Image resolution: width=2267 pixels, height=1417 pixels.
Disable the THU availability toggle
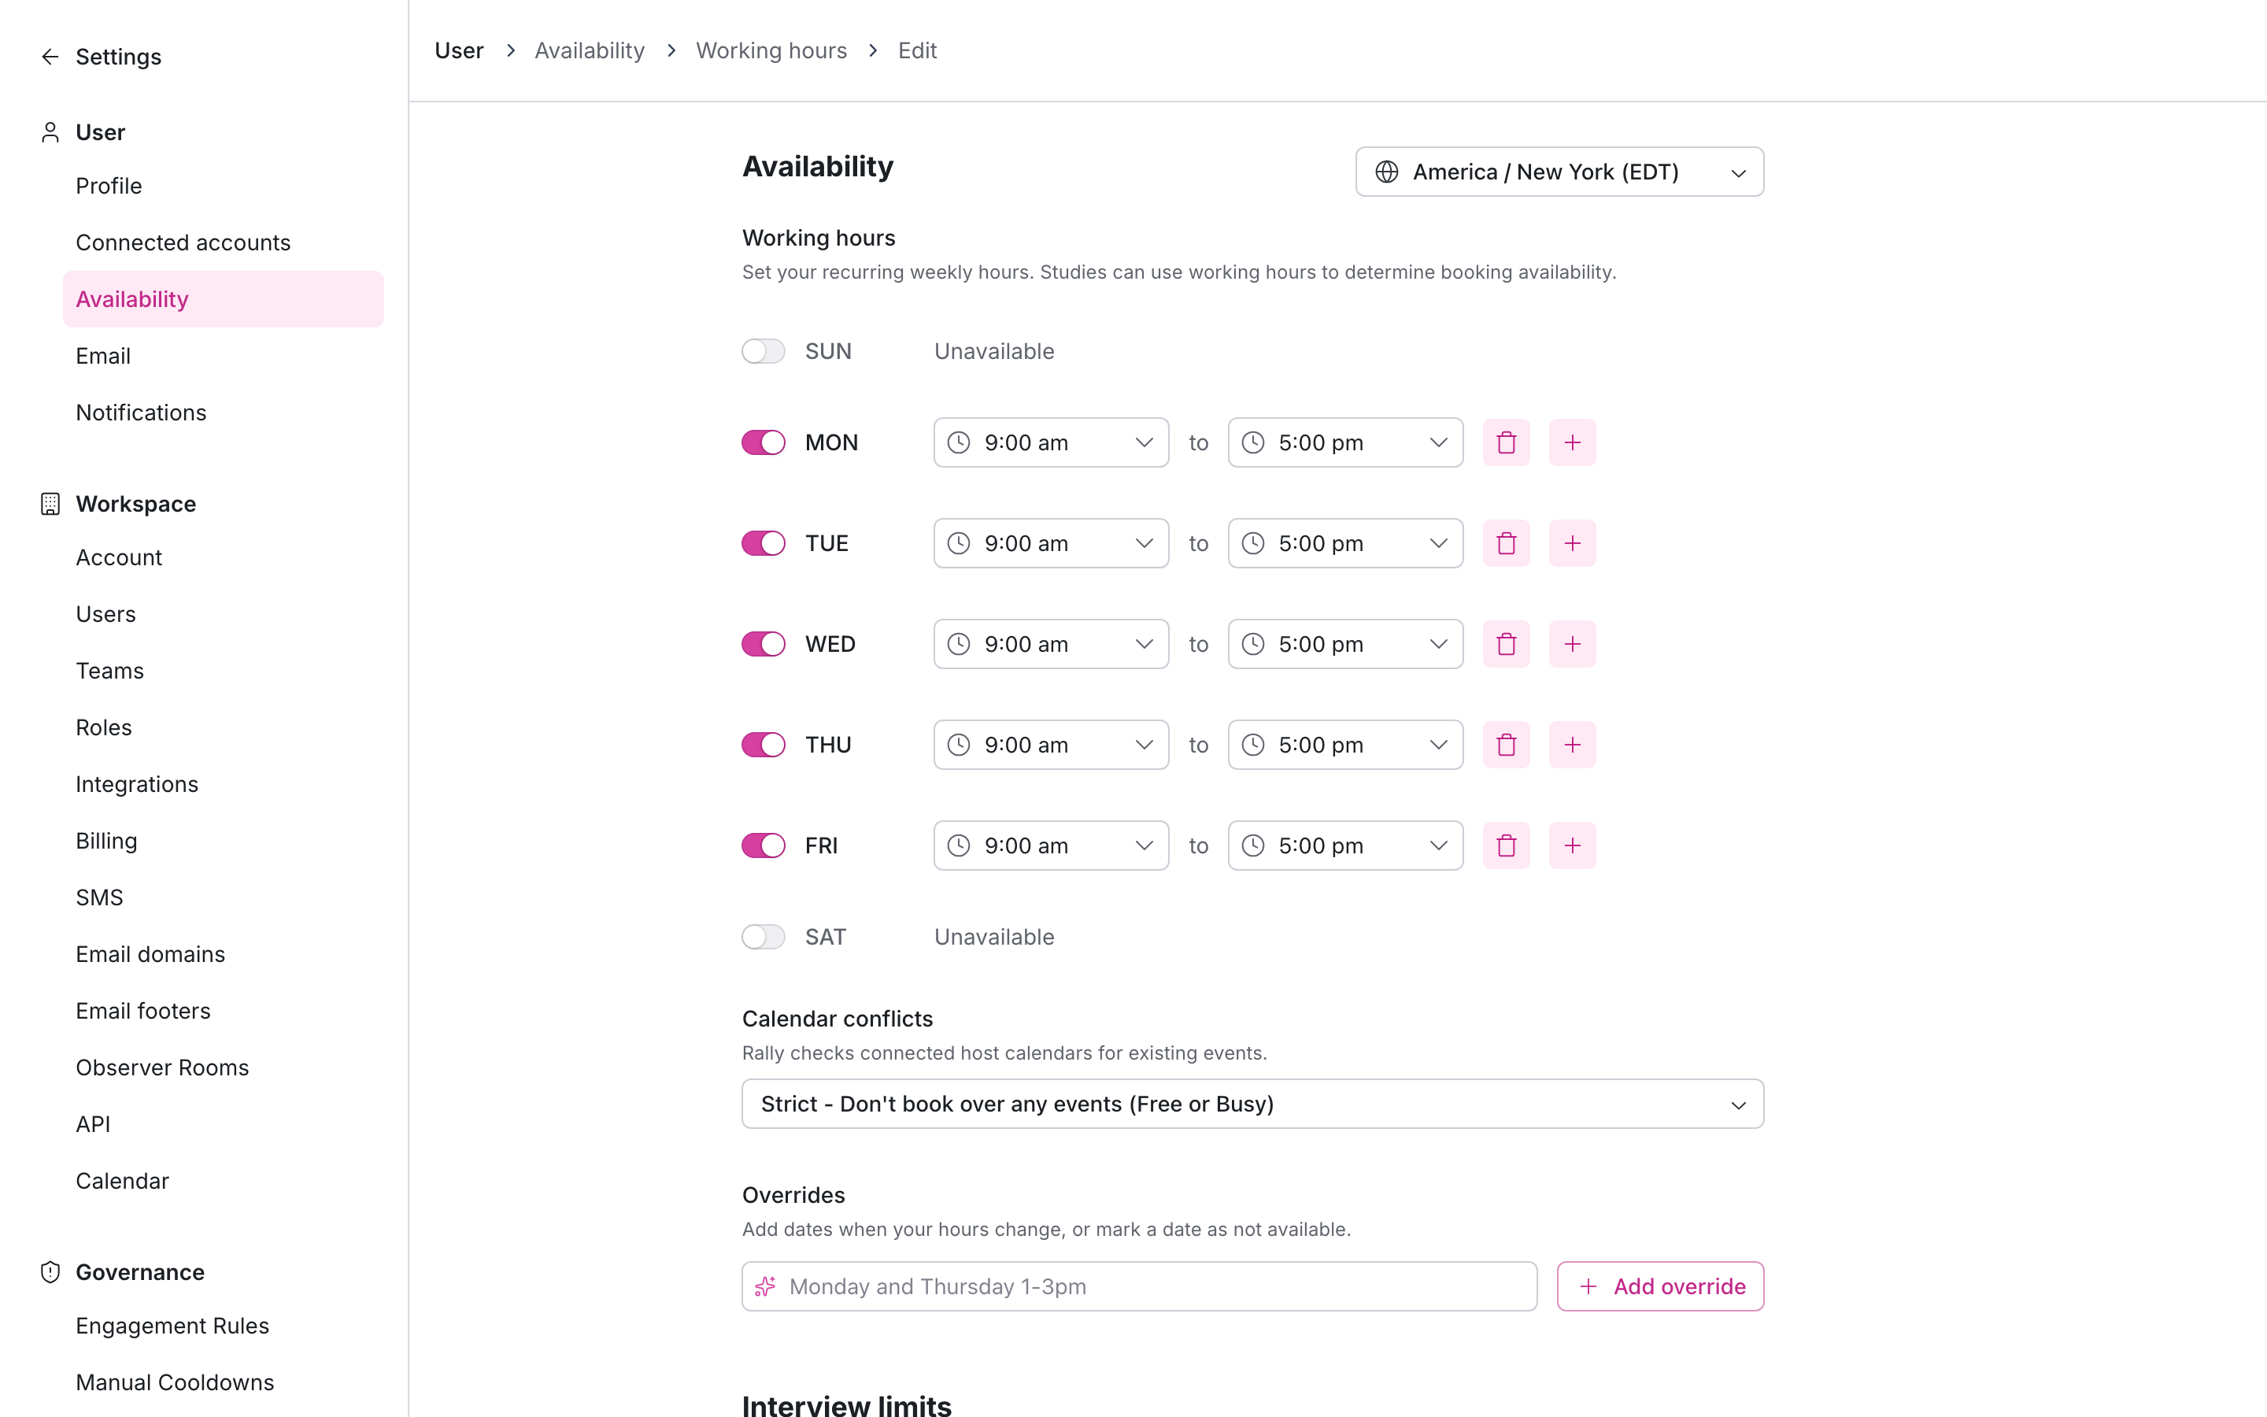tap(764, 745)
